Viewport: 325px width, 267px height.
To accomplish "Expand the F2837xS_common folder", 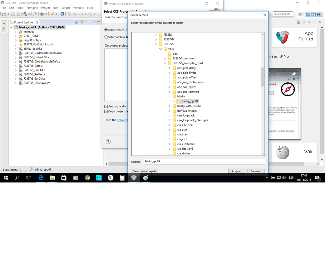I will tap(165, 58).
